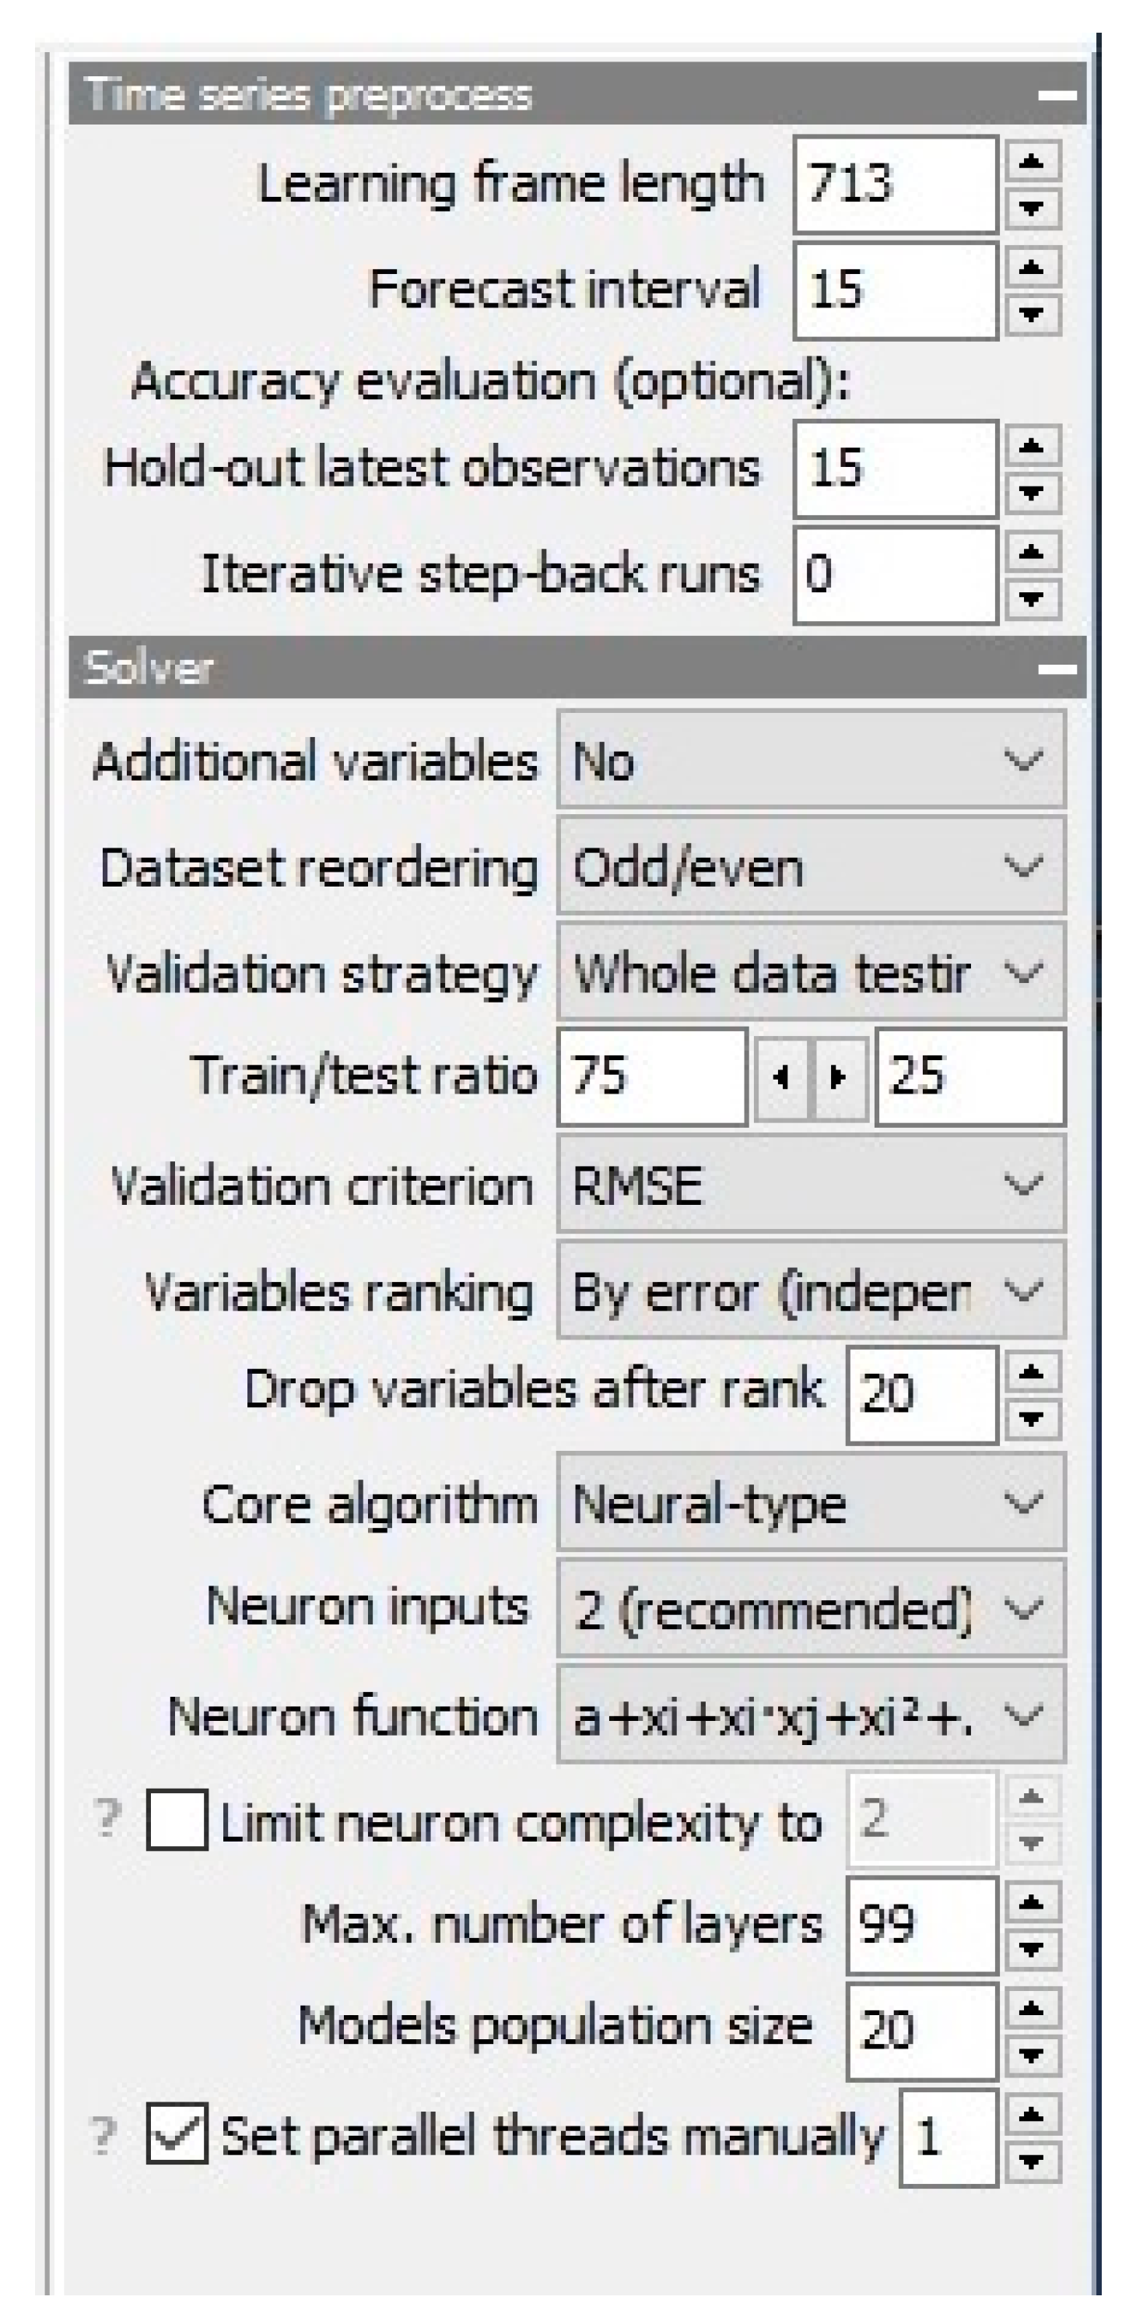Shift Train/test ratio left arrow

coord(782,1076)
